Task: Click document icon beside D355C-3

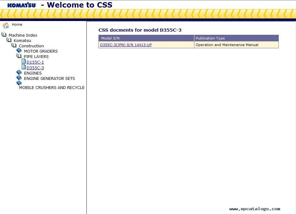Action: [24, 67]
